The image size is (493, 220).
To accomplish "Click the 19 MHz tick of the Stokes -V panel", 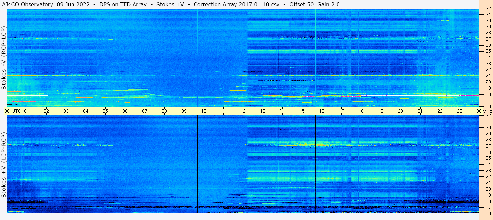I will 488,88.
